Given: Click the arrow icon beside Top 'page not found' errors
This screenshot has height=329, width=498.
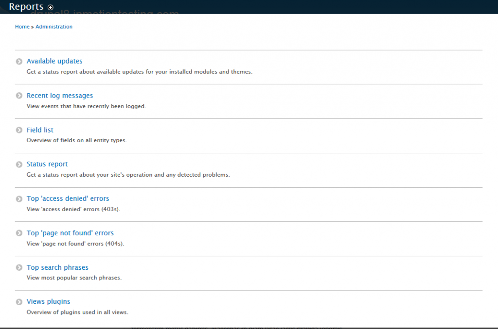Looking at the screenshot, I should click(19, 233).
